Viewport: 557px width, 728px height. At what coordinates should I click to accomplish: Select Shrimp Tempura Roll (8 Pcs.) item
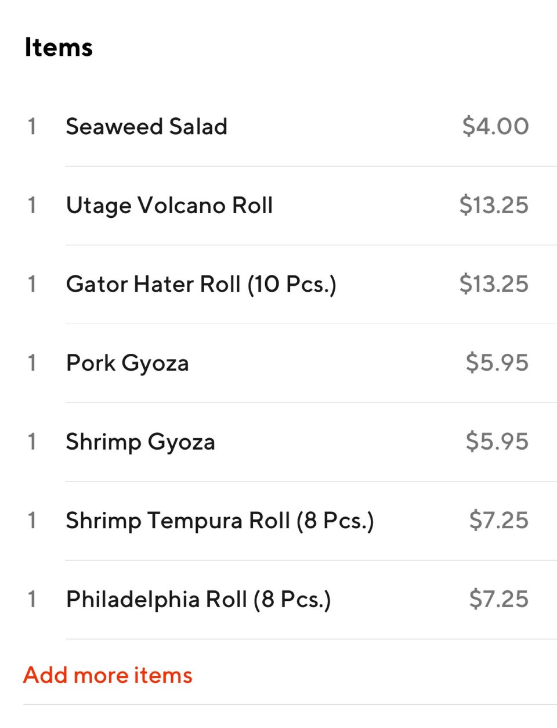tap(219, 521)
